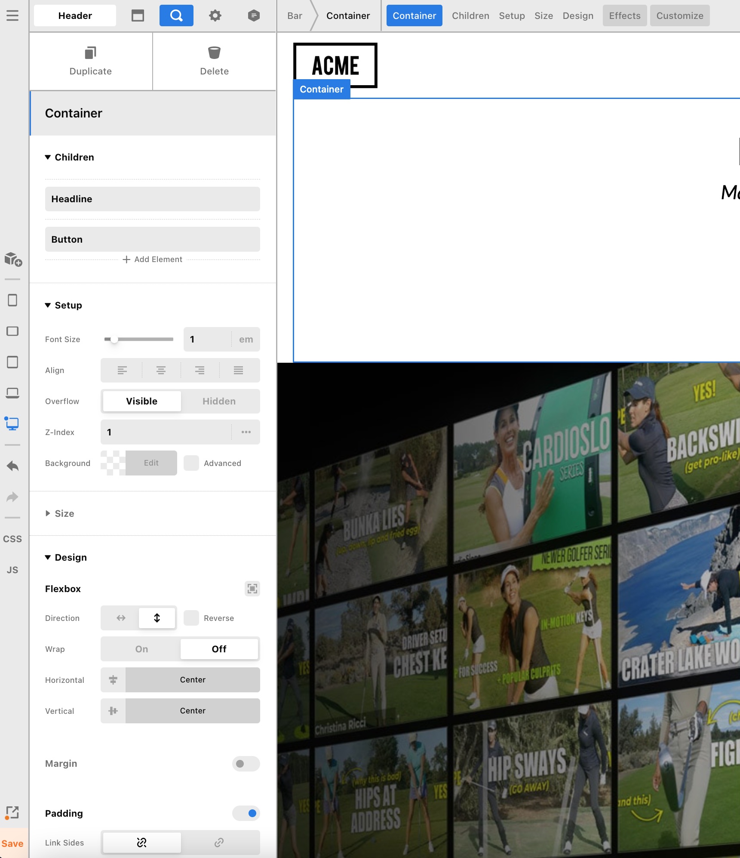This screenshot has height=858, width=740.
Task: Open the JS editor from sidebar
Action: coord(12,570)
